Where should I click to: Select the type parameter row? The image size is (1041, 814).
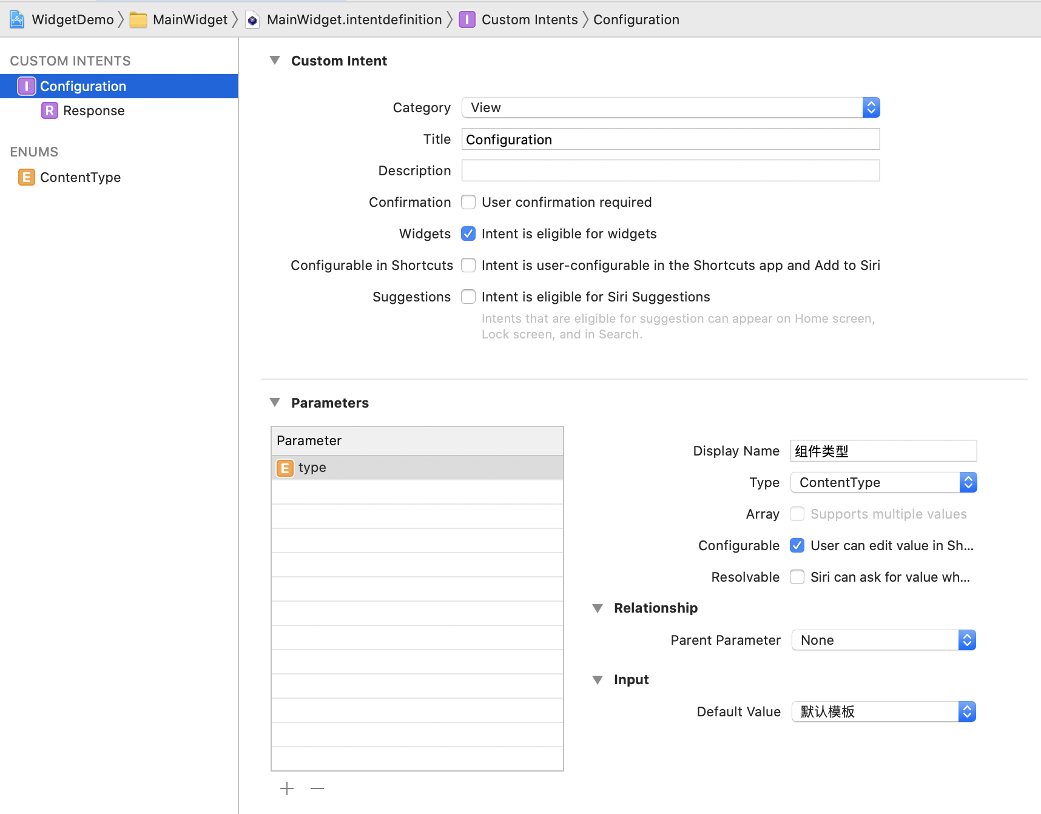click(417, 468)
